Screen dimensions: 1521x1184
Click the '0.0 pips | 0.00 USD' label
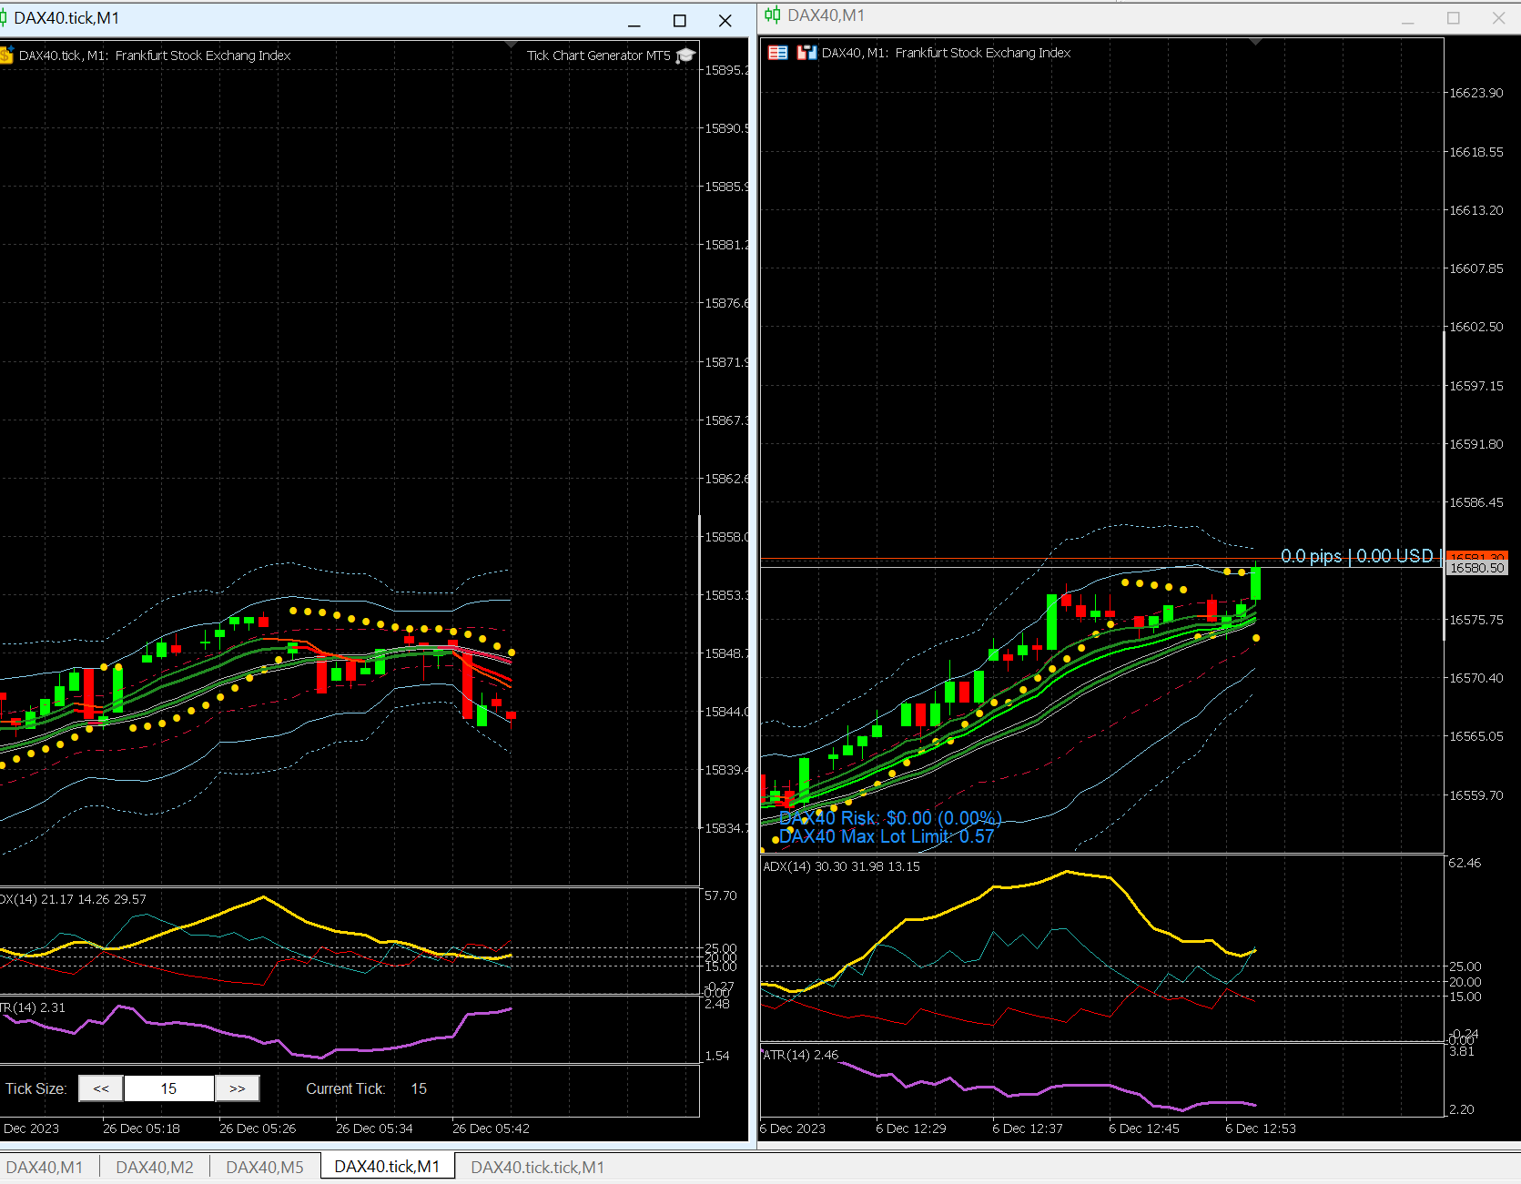[x=1357, y=556]
